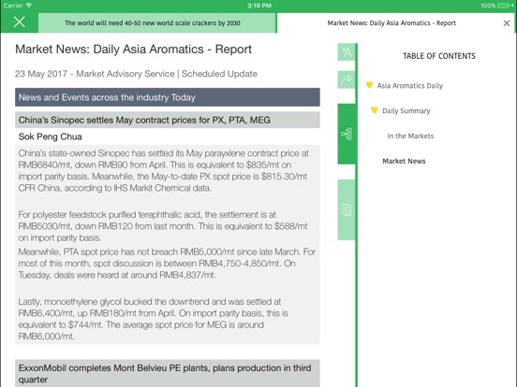The height and width of the screenshot is (387, 517).
Task: Tap the Wi-Fi icon in status bar
Action: point(29,6)
